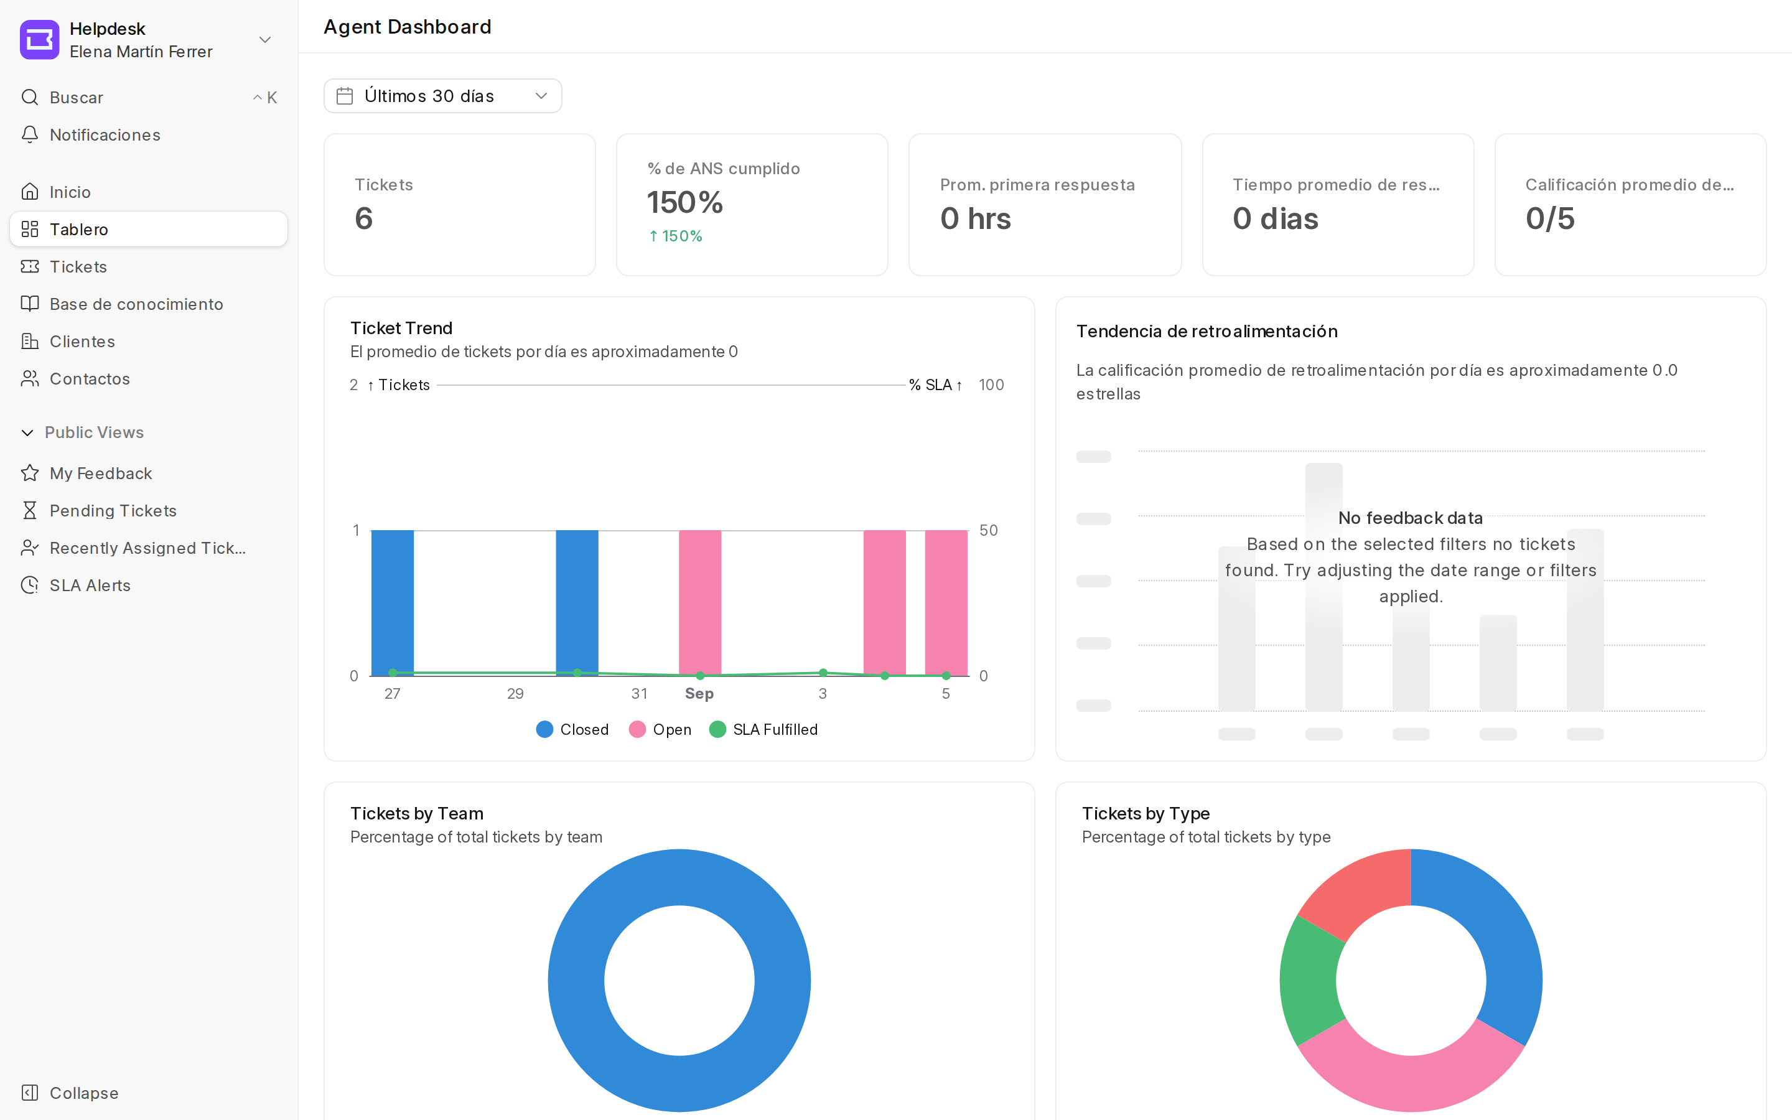This screenshot has width=1792, height=1120.
Task: Toggle the Open legend pink swatch
Action: pyautogui.click(x=637, y=730)
